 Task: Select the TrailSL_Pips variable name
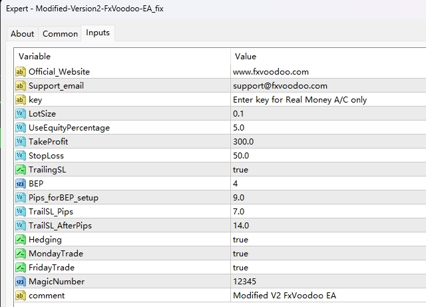click(x=51, y=212)
